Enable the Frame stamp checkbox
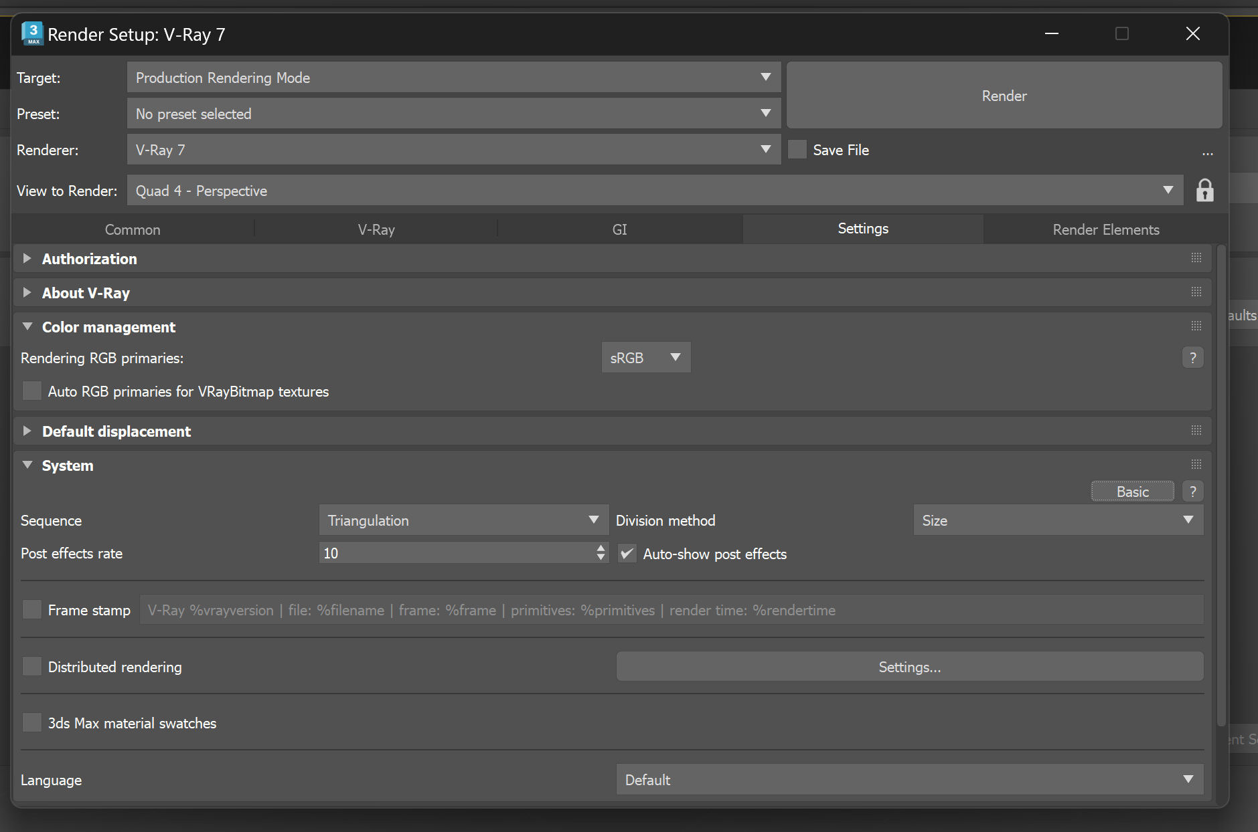Viewport: 1258px width, 832px height. (32, 609)
